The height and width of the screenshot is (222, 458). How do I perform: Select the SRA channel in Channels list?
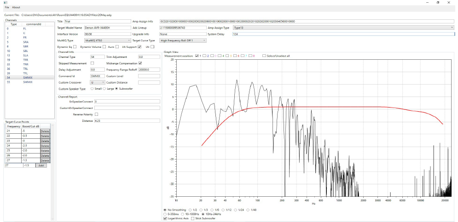point(25,42)
